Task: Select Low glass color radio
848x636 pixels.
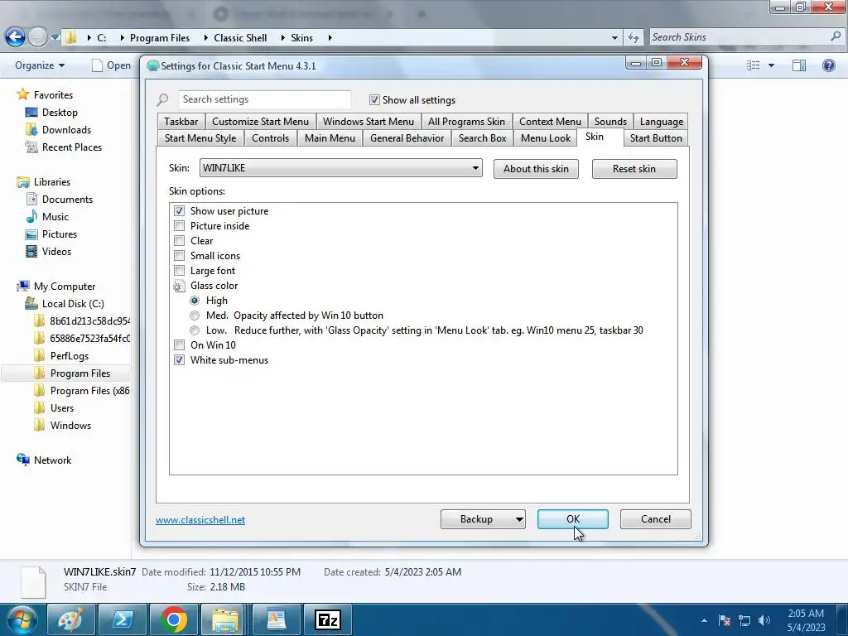Action: click(195, 330)
